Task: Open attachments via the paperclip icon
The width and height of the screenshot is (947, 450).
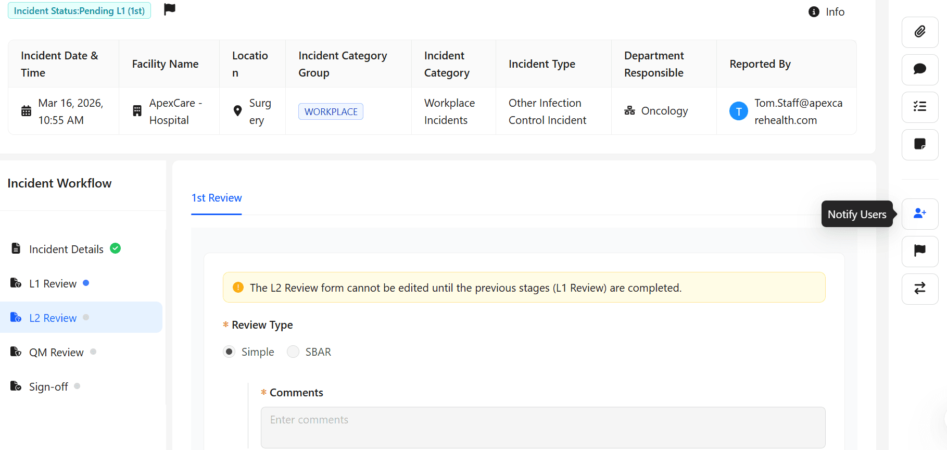Action: (x=919, y=32)
